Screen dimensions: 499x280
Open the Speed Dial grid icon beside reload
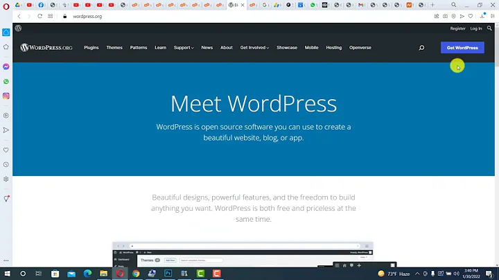point(51,16)
